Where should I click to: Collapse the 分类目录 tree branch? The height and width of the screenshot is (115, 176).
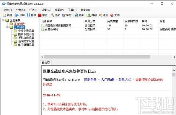[7, 27]
